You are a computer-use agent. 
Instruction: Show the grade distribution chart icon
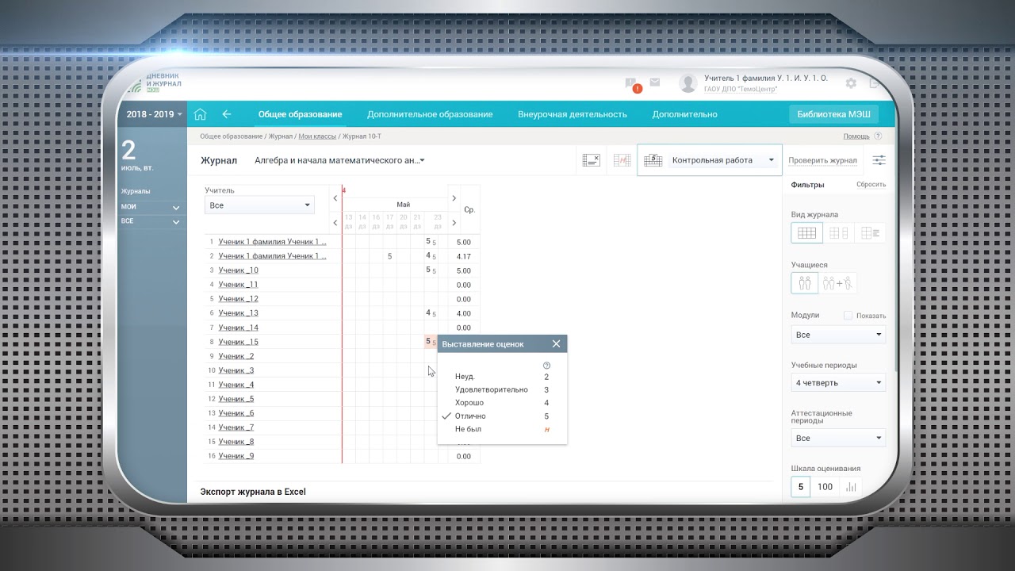(x=852, y=487)
